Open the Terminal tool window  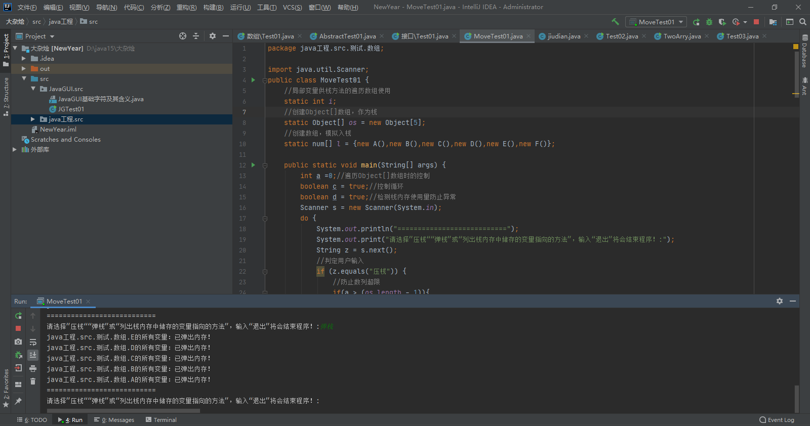pos(161,420)
